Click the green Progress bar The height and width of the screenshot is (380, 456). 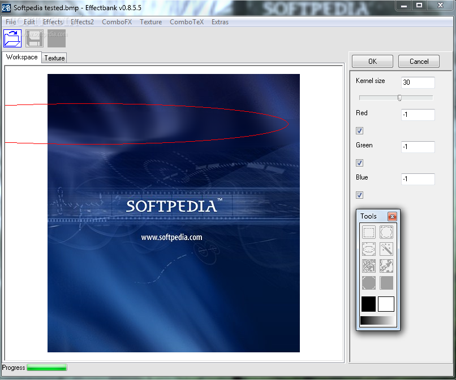click(47, 368)
